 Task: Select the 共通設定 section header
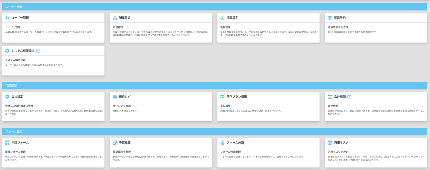[x=215, y=86]
